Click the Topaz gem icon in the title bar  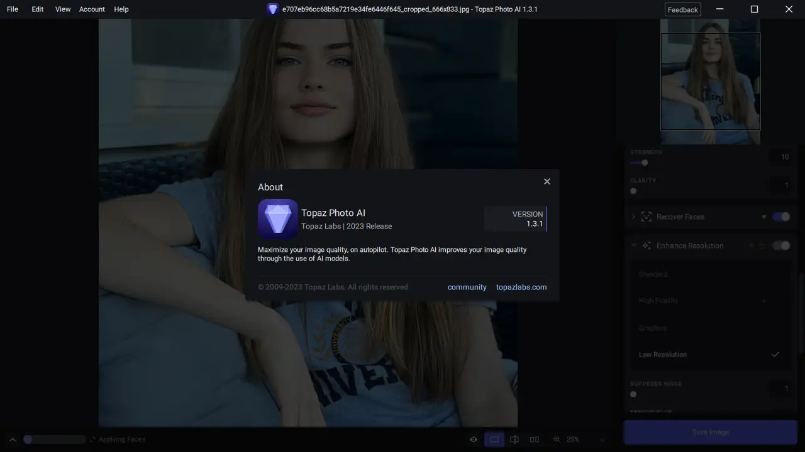point(272,9)
